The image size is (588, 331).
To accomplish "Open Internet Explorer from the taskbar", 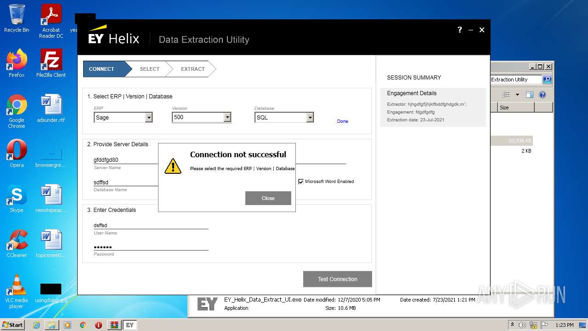I will (x=36, y=325).
